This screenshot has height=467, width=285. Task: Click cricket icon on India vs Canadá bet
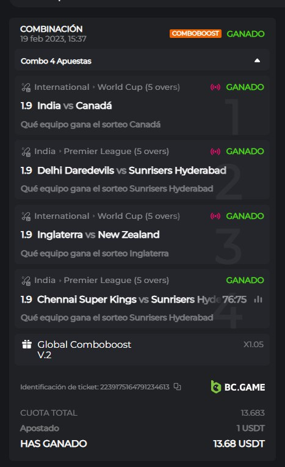click(26, 87)
